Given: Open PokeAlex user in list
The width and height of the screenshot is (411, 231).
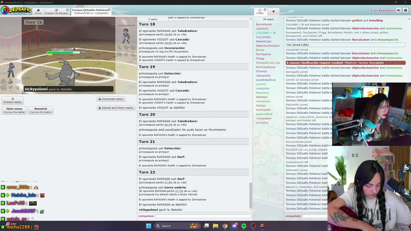Looking at the screenshot, I should click(262, 97).
